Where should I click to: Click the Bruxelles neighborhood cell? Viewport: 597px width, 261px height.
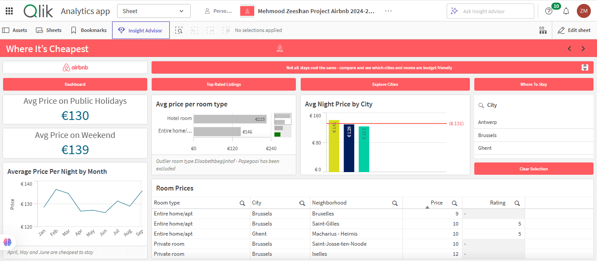356,214
